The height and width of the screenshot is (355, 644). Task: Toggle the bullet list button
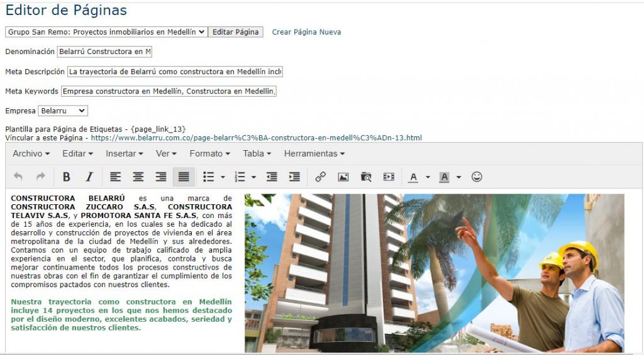(208, 177)
